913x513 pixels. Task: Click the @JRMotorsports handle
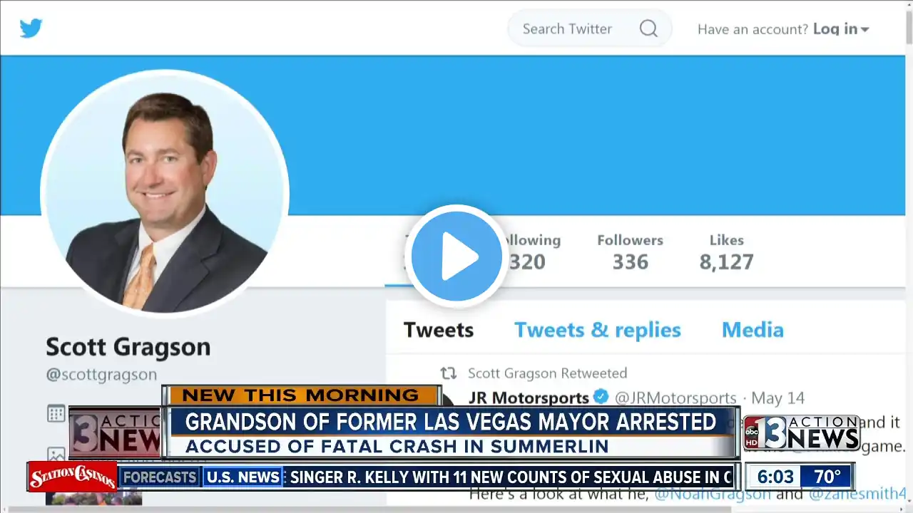[x=675, y=398]
